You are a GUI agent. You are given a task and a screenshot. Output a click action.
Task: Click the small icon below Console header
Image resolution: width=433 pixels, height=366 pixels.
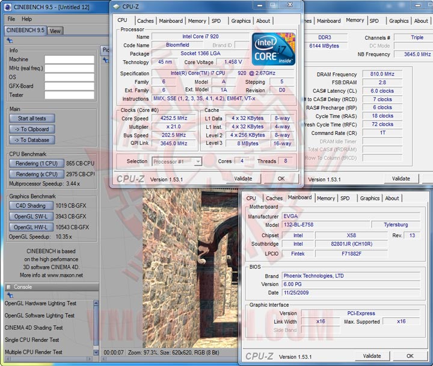10,295
